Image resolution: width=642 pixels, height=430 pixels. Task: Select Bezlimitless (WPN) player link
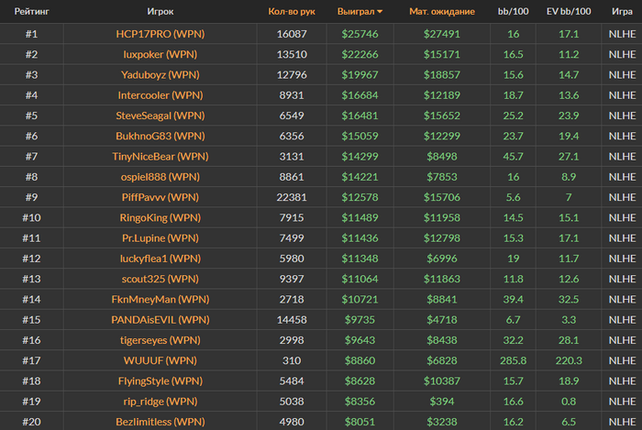(x=160, y=422)
